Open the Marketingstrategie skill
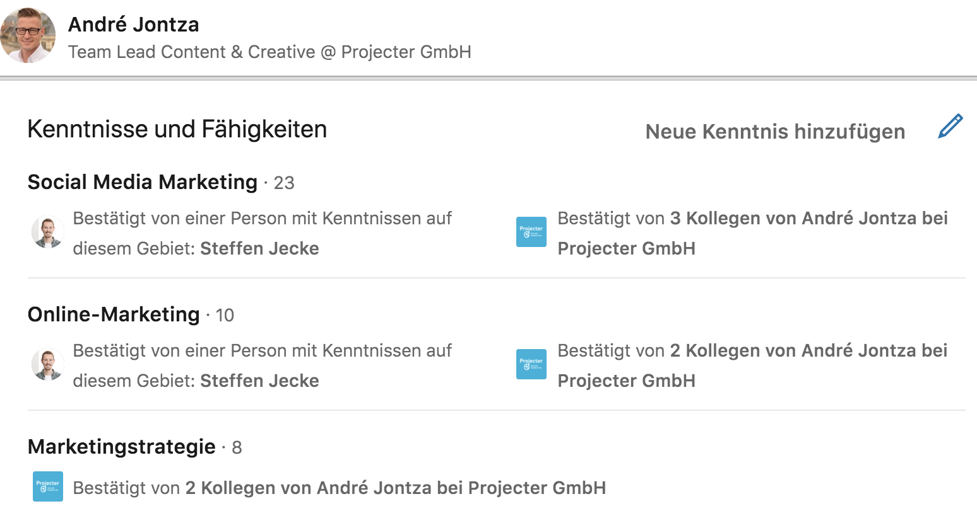 point(122,447)
